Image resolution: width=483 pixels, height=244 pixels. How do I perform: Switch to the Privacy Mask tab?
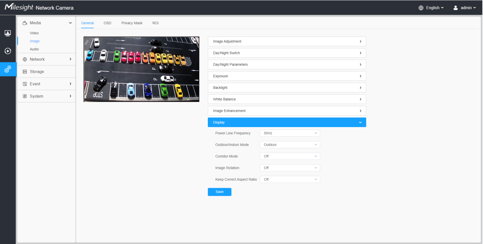coord(132,23)
